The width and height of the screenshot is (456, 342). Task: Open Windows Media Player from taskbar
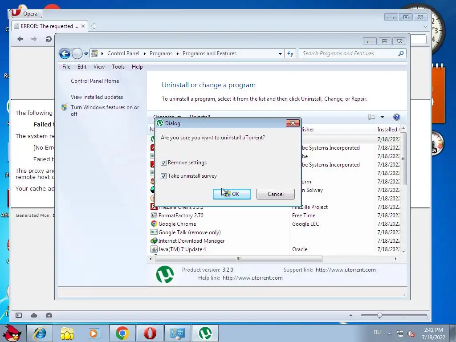pyautogui.click(x=94, y=333)
